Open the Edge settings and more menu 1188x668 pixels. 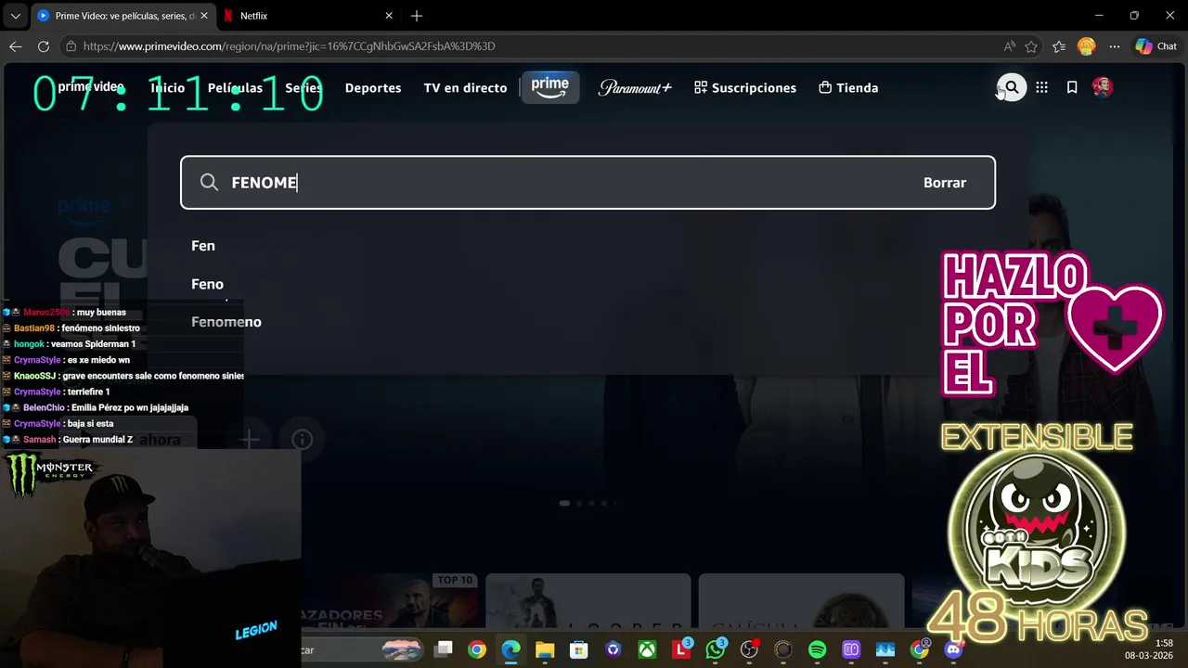point(1115,46)
